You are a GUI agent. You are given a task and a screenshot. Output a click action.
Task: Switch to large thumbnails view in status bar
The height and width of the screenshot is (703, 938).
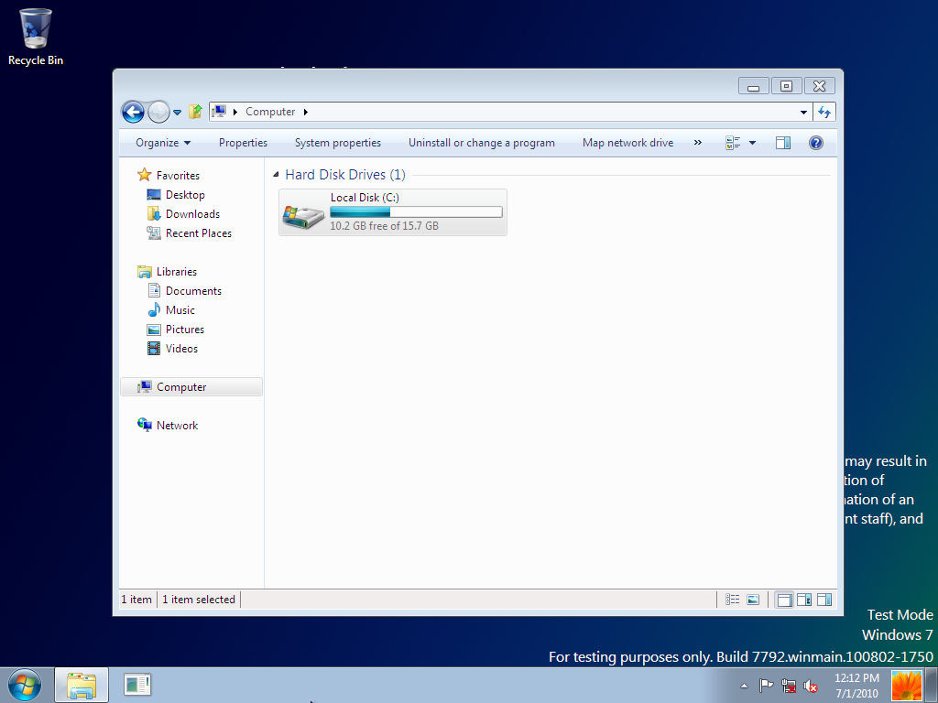(753, 600)
